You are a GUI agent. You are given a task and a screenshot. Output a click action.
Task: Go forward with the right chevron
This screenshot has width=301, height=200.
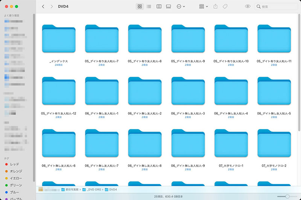(52, 6)
